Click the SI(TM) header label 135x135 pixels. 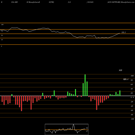click(51, 2)
